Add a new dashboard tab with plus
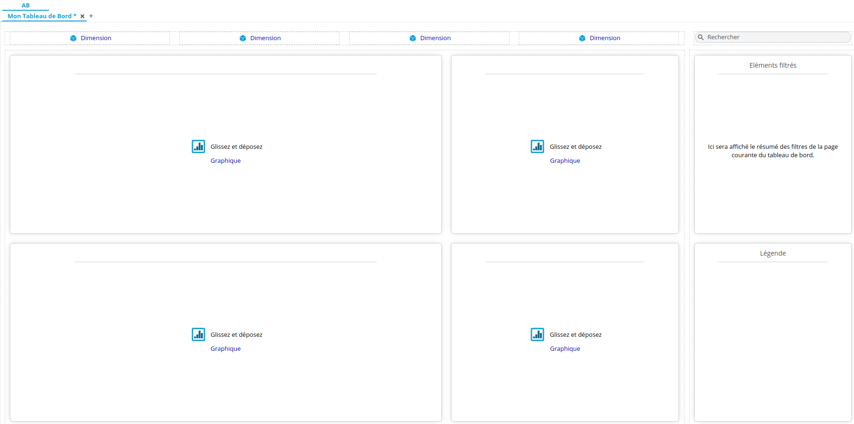The width and height of the screenshot is (854, 424). point(91,16)
